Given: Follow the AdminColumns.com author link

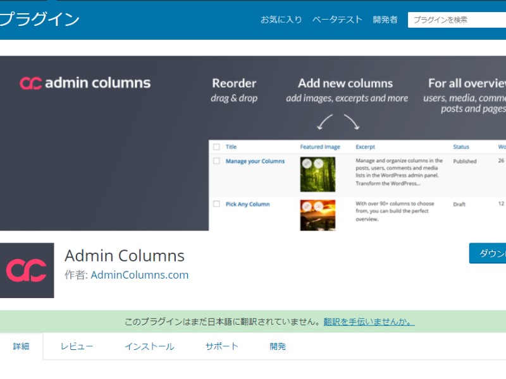Looking at the screenshot, I should tap(140, 275).
